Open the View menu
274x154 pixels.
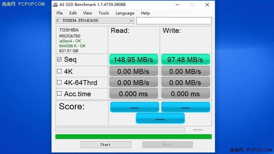click(87, 13)
